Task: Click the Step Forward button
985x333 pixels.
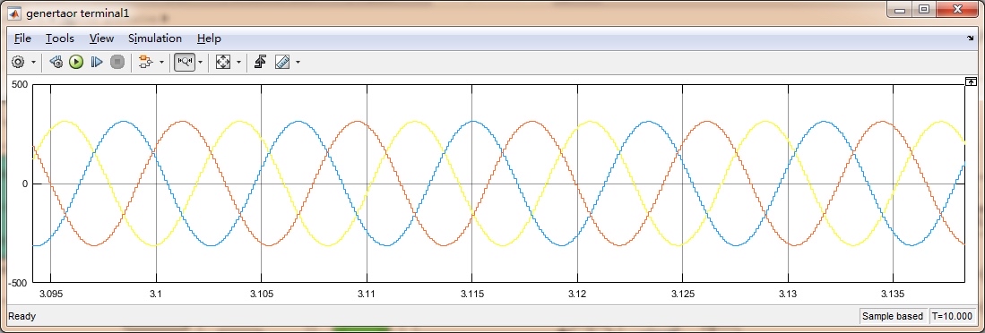Action: click(x=96, y=62)
